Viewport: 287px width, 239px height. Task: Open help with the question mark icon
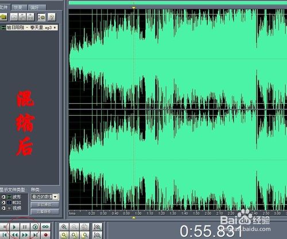click(x=52, y=17)
